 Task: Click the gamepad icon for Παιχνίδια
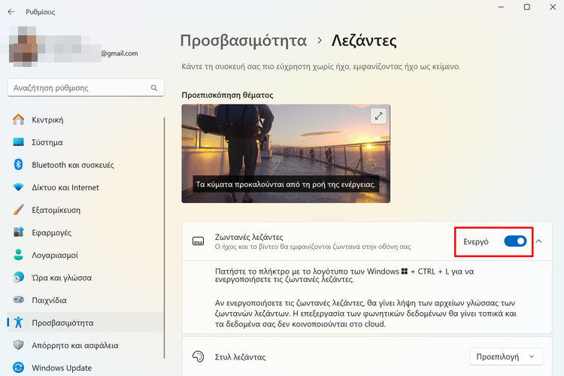(x=18, y=300)
